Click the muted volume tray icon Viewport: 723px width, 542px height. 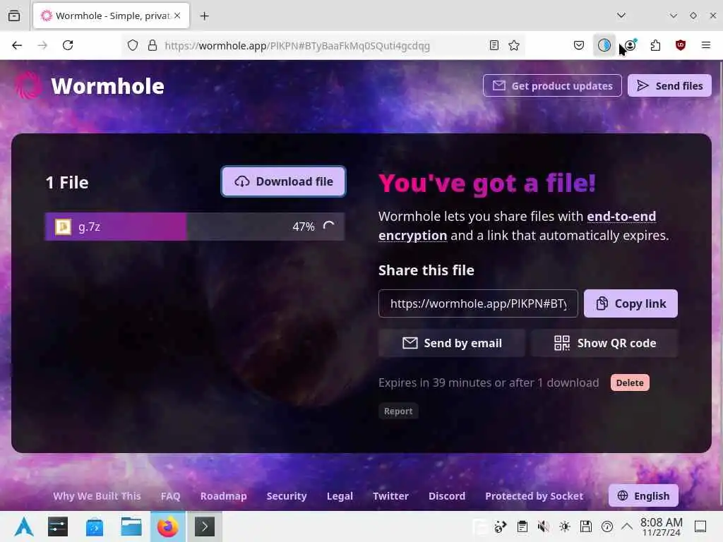pos(543,526)
